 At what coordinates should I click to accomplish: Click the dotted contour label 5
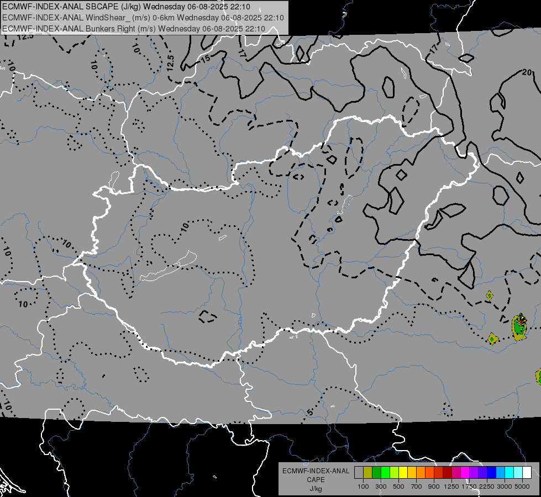coord(309,413)
